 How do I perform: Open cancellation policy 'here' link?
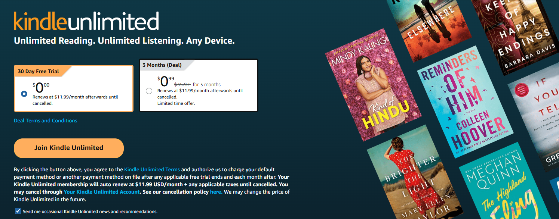216,192
